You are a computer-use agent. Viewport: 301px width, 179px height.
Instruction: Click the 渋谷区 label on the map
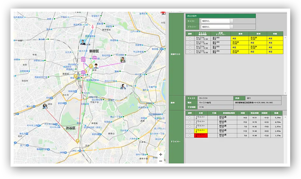71,128
